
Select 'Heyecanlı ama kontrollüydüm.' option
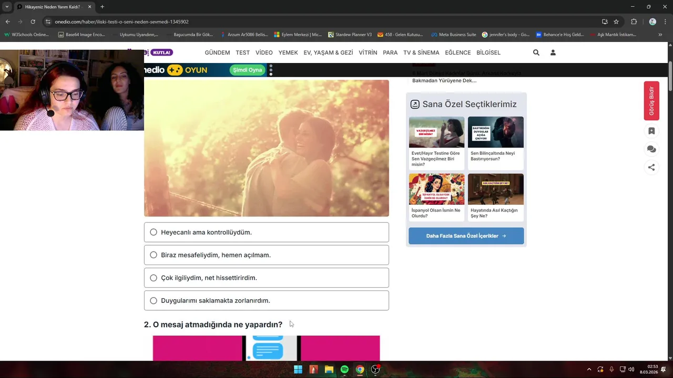coord(267,232)
